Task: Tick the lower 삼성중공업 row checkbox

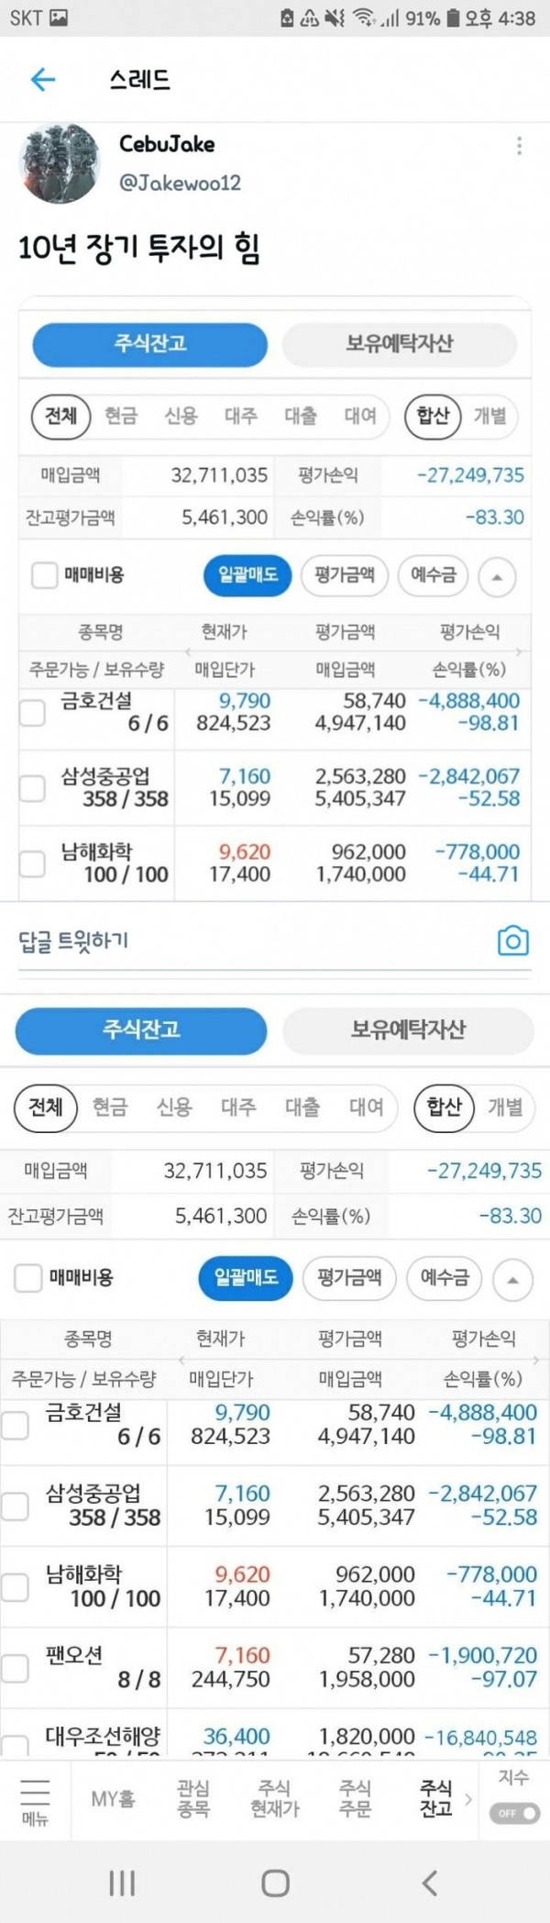Action: click(14, 1506)
